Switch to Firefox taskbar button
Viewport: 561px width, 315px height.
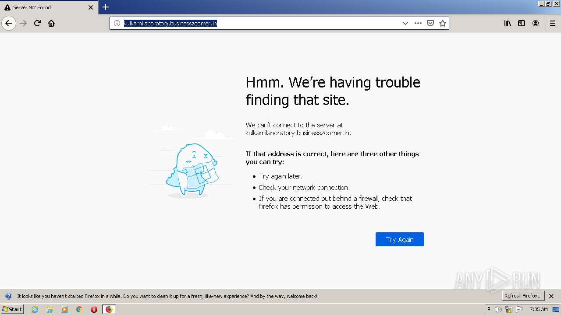109,309
